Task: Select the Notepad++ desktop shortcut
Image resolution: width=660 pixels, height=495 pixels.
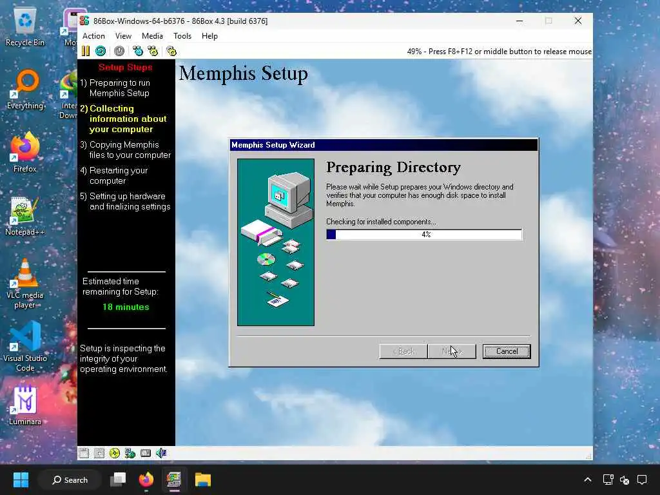Action: (25, 216)
